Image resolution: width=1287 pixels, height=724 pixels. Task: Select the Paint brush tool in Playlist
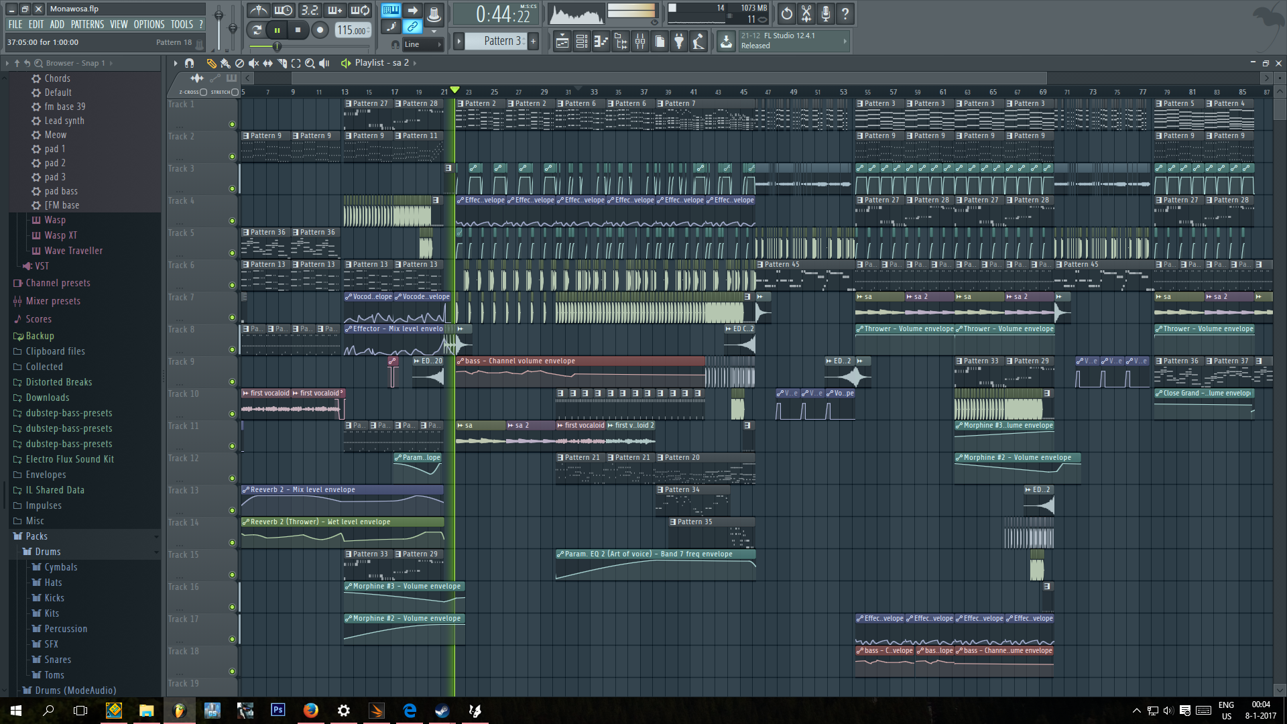coord(225,63)
